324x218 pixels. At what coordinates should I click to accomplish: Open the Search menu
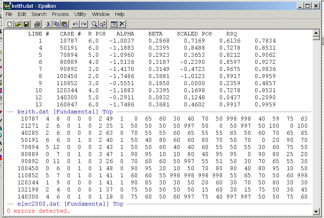pyautogui.click(x=39, y=14)
